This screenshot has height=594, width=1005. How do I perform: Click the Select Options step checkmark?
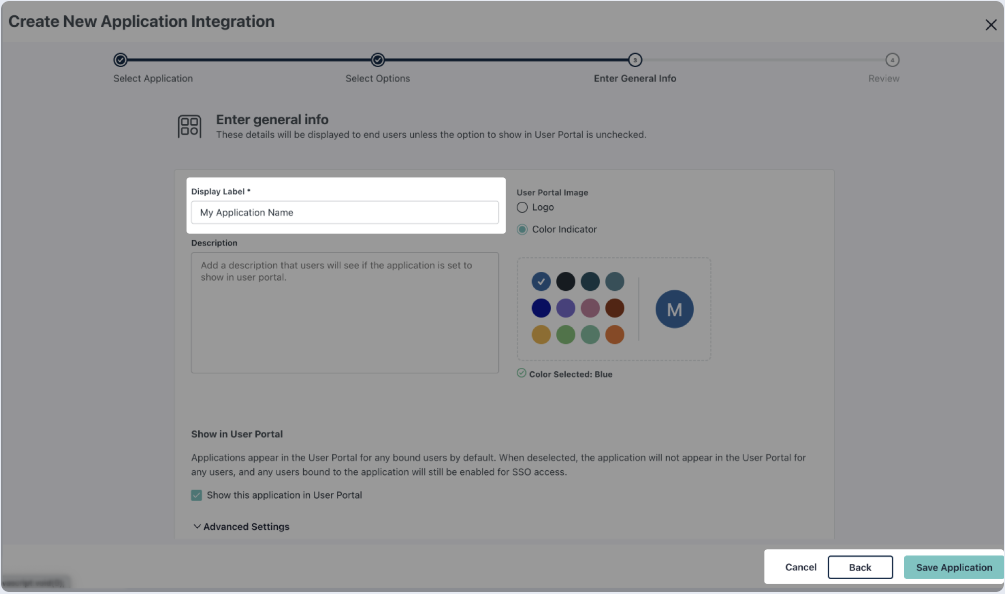pyautogui.click(x=378, y=60)
